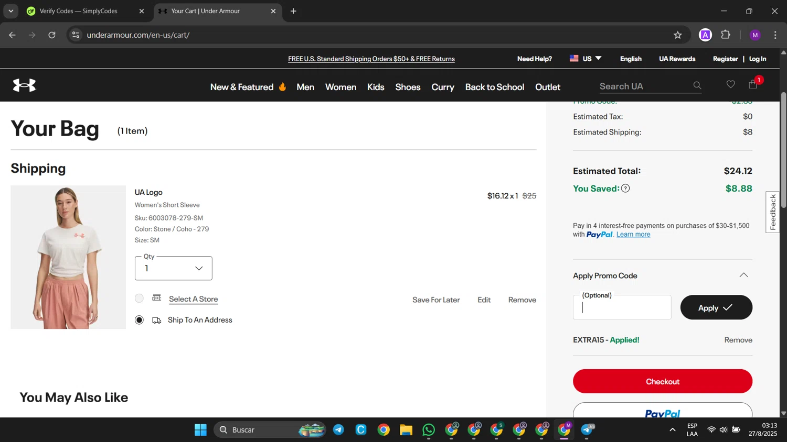Open the Curry menu
Image resolution: width=787 pixels, height=442 pixels.
click(x=443, y=87)
